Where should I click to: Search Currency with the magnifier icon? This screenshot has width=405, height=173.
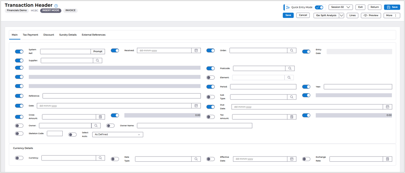tap(100, 158)
